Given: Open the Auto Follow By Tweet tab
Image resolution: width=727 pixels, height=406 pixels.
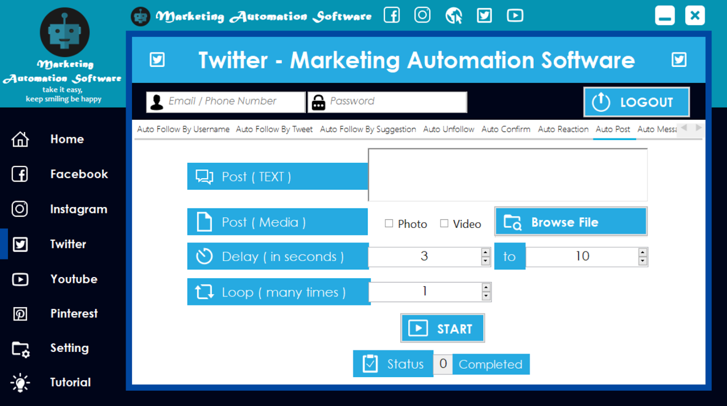Looking at the screenshot, I should pos(274,129).
